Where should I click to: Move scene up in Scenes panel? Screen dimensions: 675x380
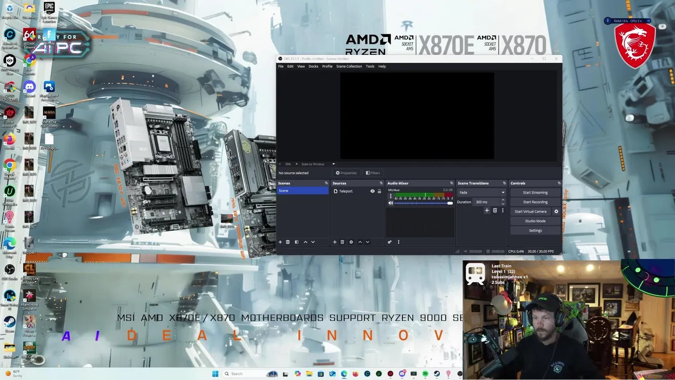point(305,242)
